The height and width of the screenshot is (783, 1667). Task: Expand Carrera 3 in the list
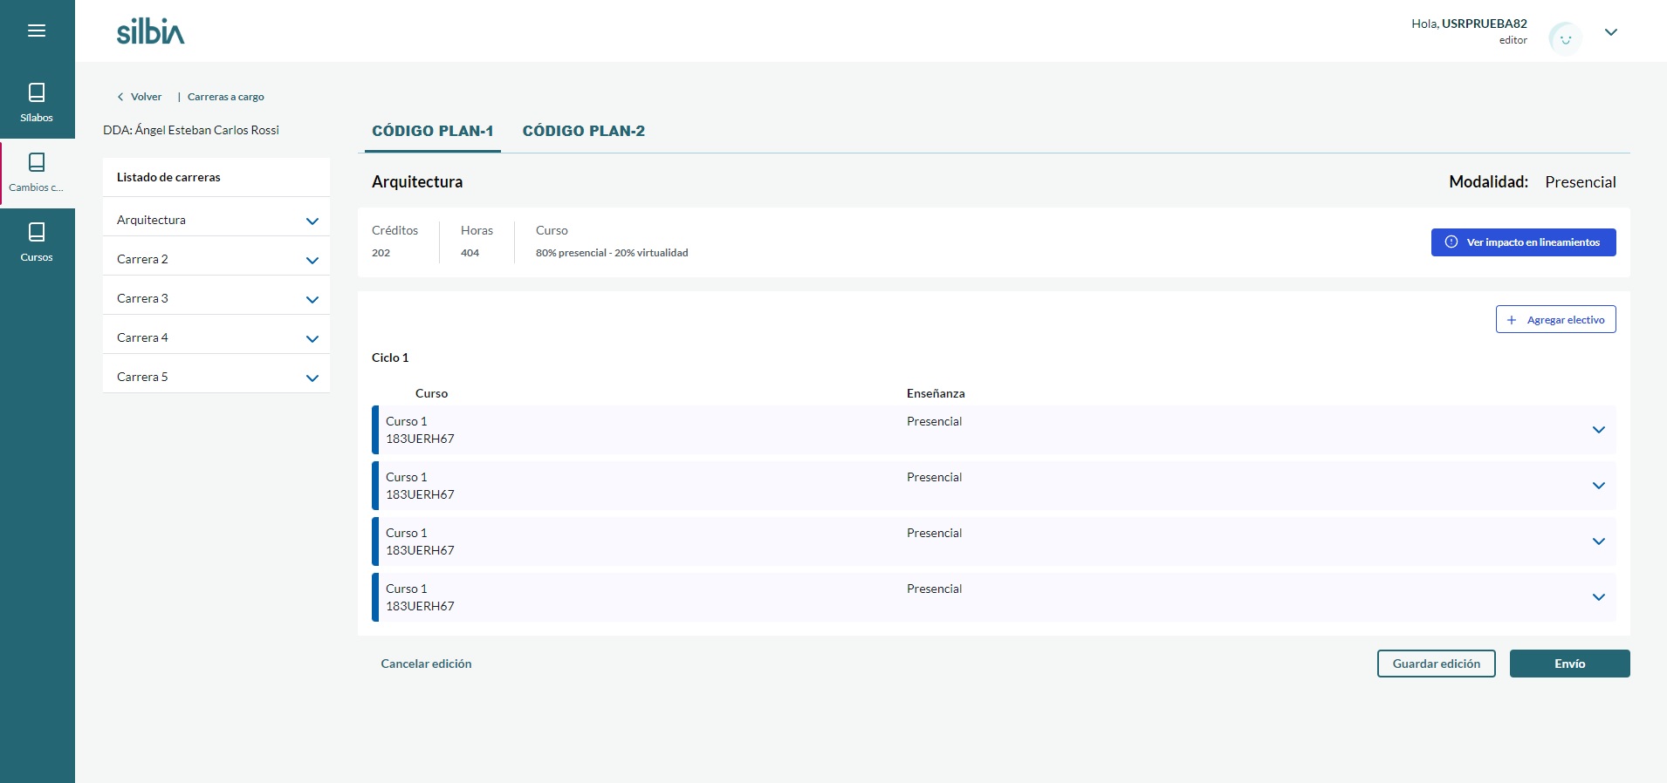pyautogui.click(x=312, y=299)
